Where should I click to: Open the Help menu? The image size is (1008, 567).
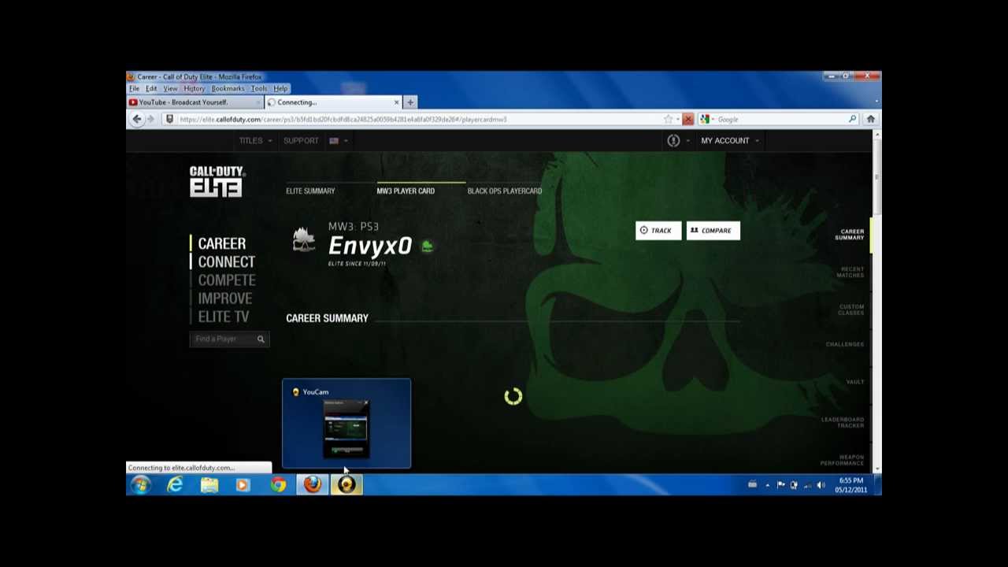(x=280, y=88)
